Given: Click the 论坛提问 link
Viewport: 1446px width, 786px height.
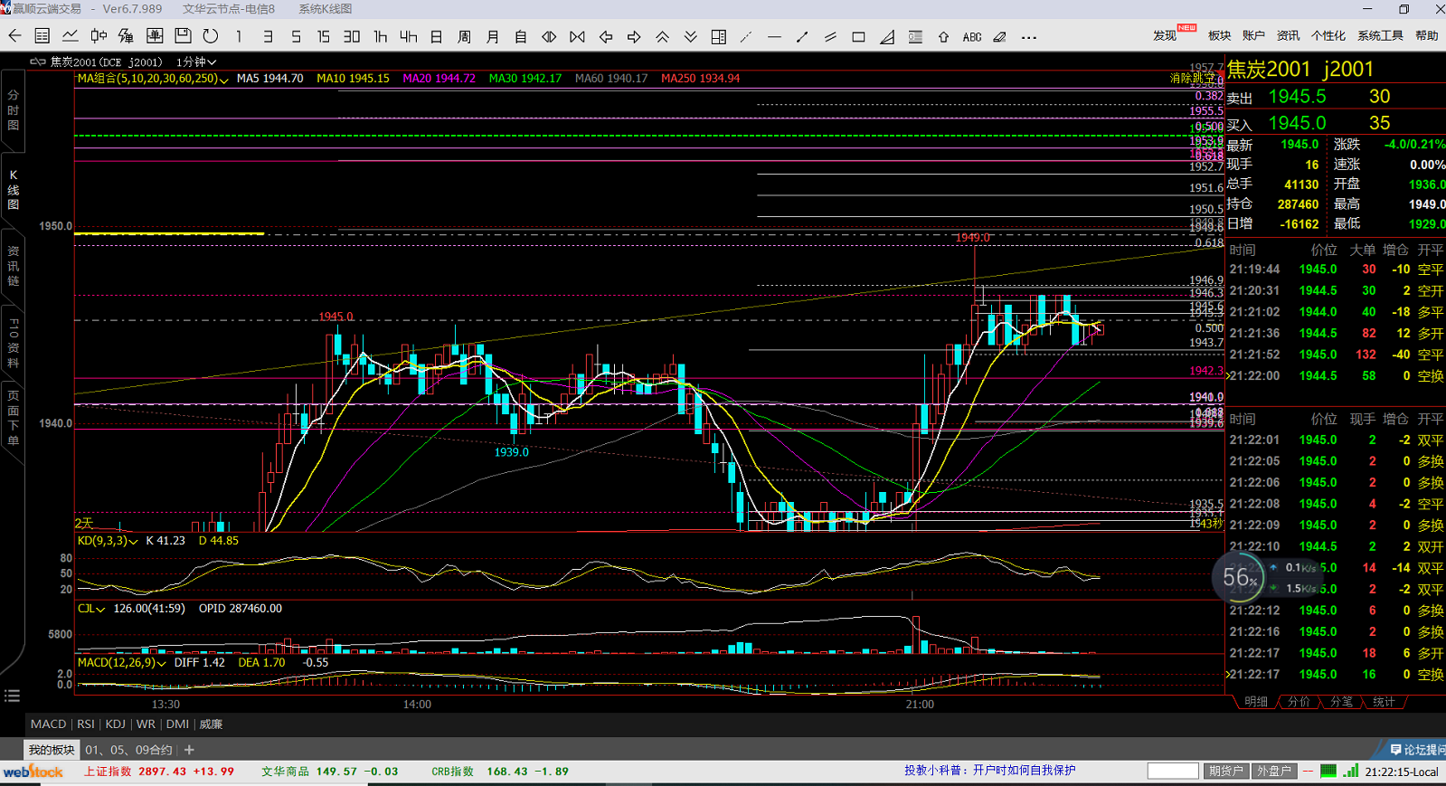Looking at the screenshot, I should (x=1417, y=750).
